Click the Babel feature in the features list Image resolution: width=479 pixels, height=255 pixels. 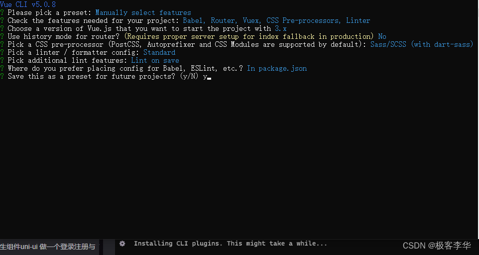pos(194,20)
